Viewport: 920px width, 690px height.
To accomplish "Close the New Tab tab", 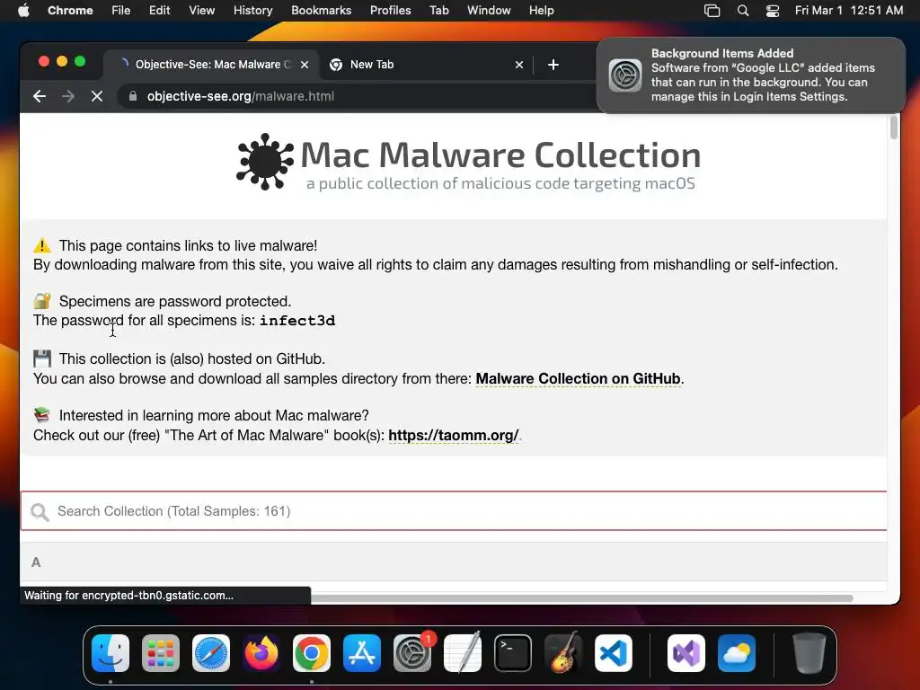I will pyautogui.click(x=518, y=65).
